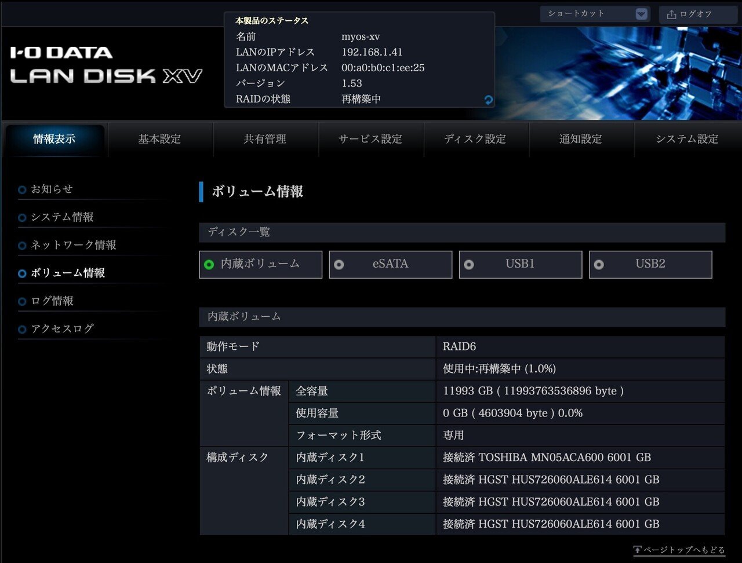The height and width of the screenshot is (563, 742).
Task: Click the bullet icon next to ボリューム情報
Action: pos(22,273)
